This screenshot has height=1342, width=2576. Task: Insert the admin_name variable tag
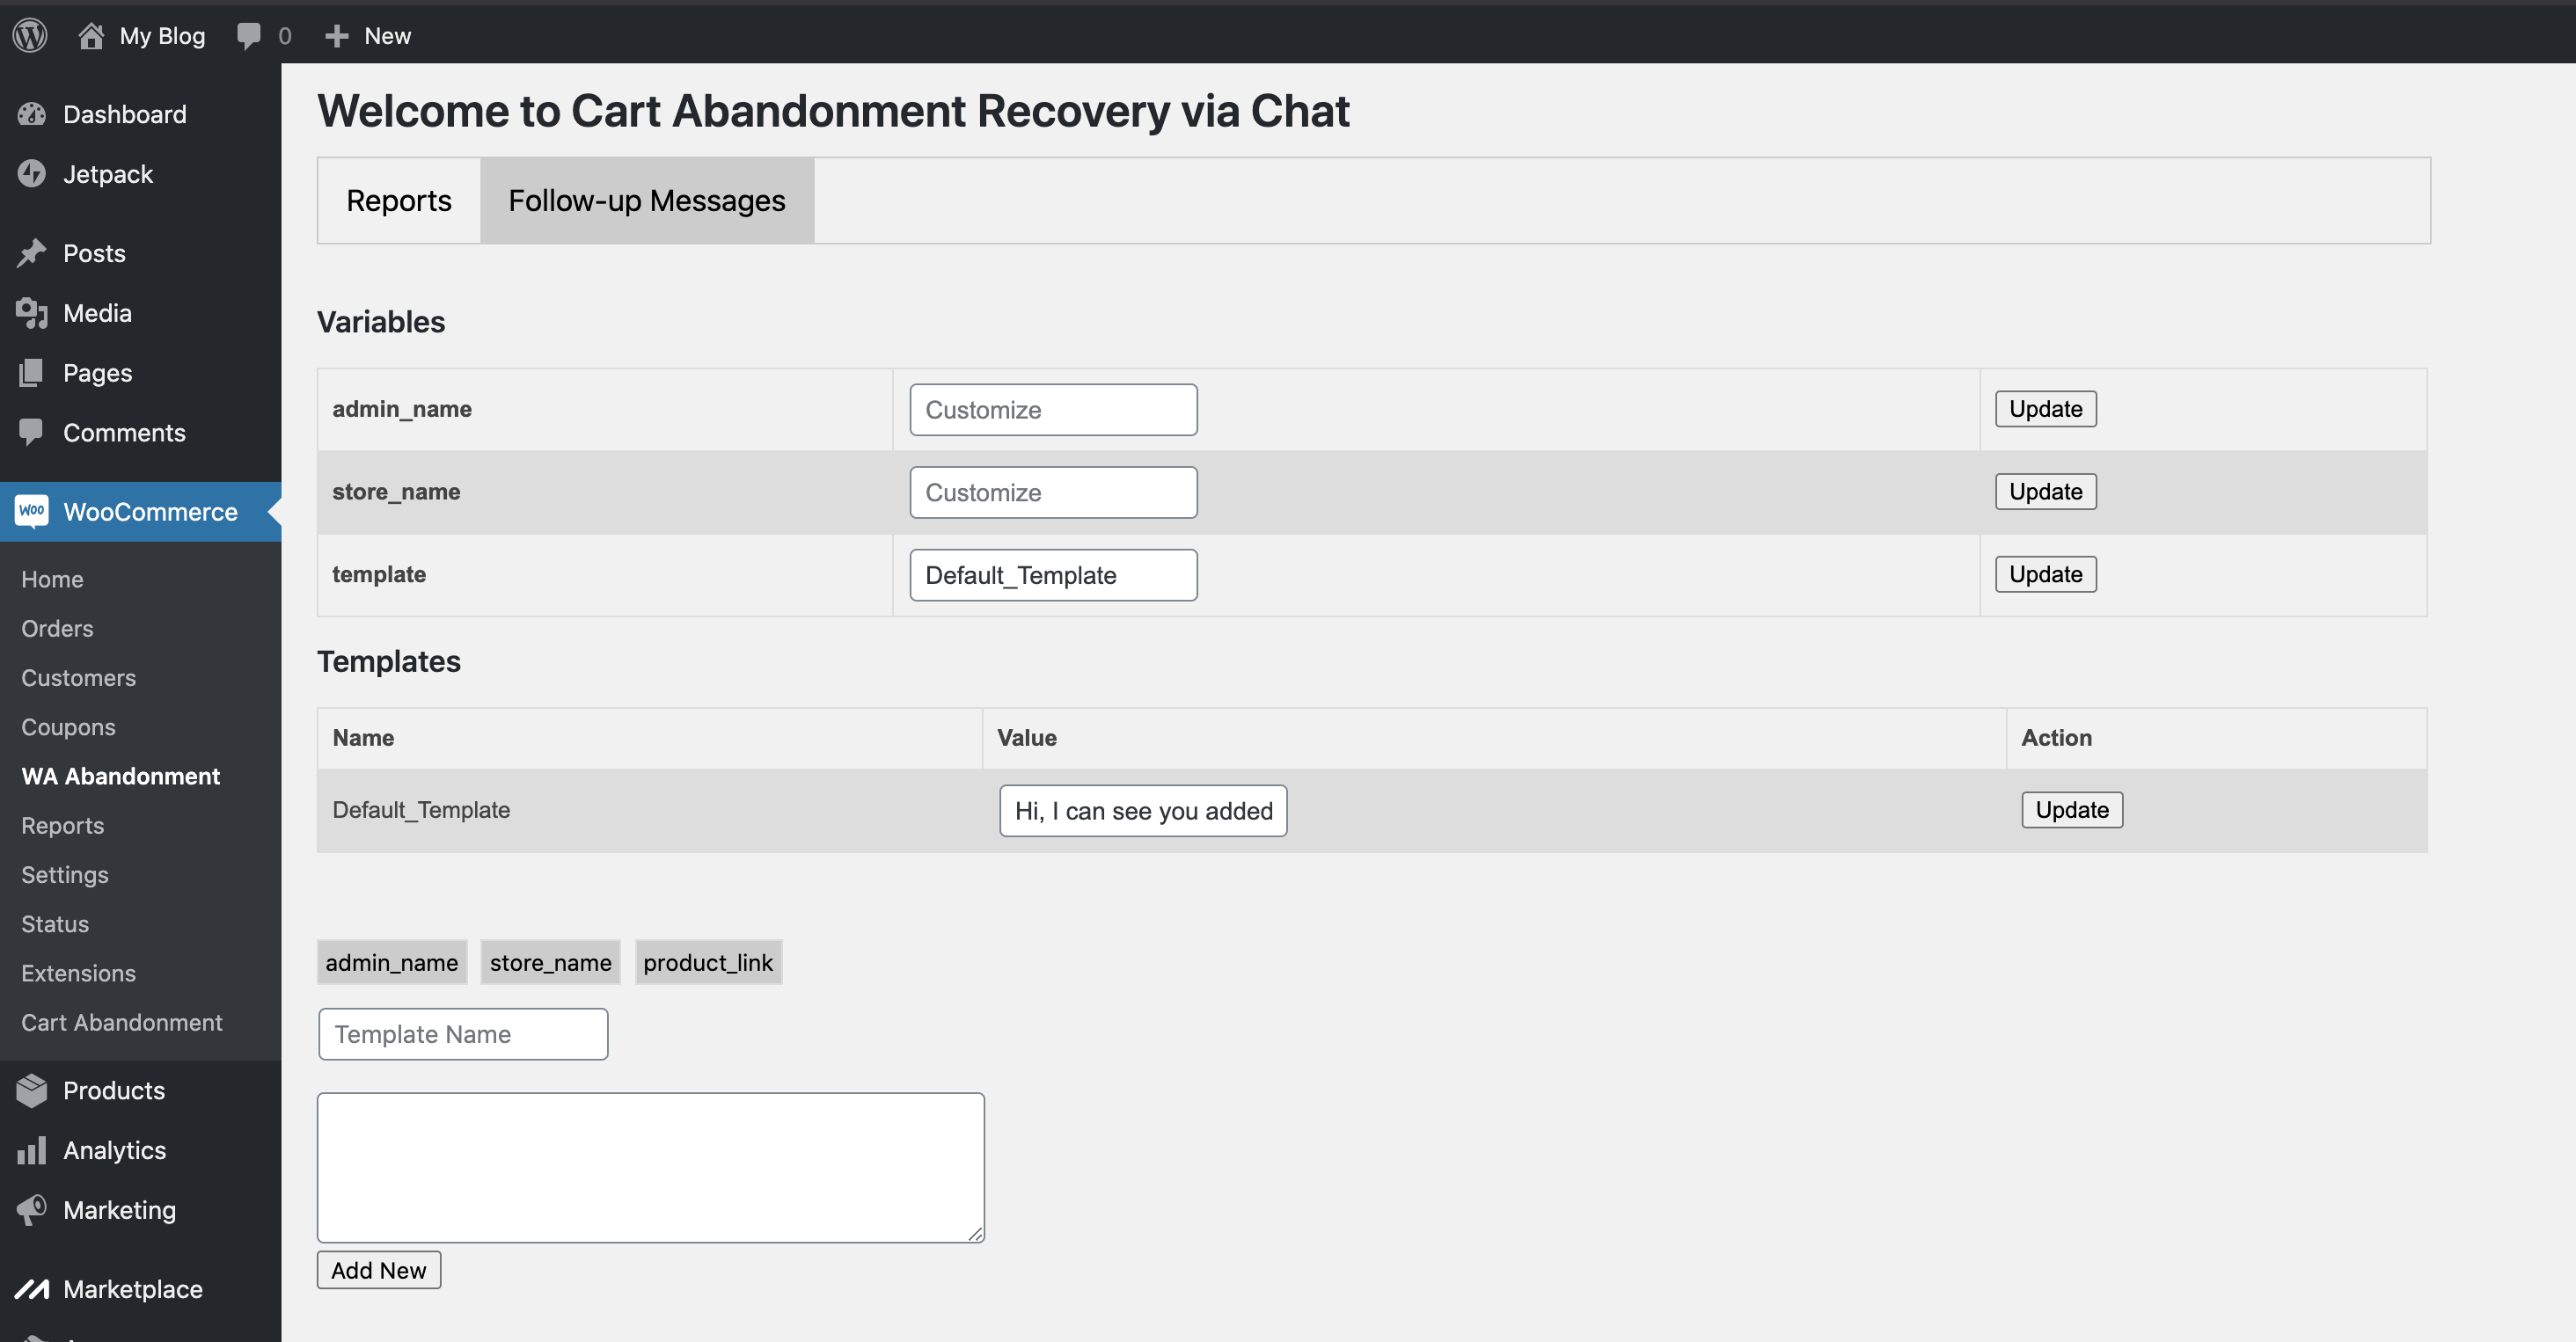point(391,962)
